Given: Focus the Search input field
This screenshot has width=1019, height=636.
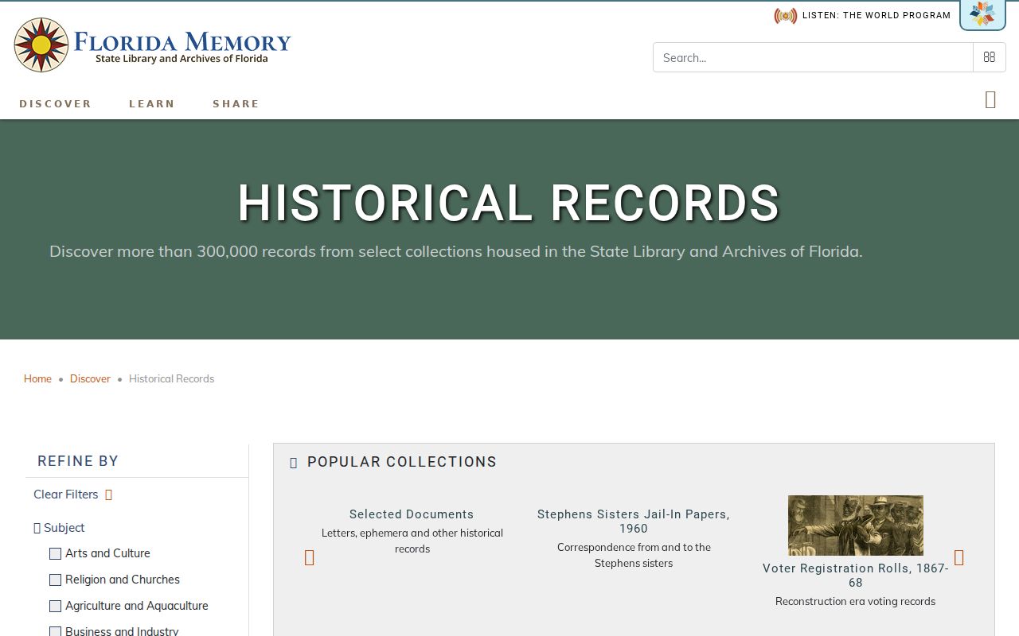Looking at the screenshot, I should pyautogui.click(x=813, y=57).
